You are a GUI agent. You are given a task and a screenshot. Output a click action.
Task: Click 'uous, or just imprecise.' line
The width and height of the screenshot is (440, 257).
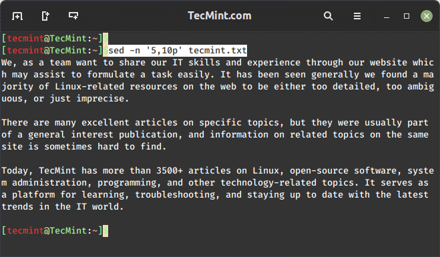click(x=65, y=99)
